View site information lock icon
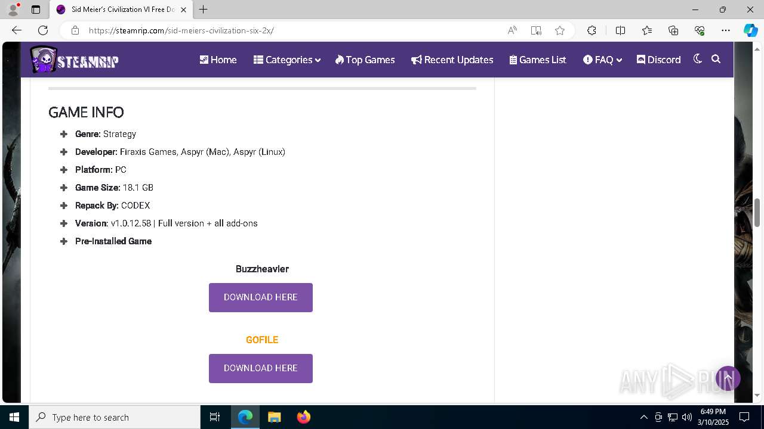Viewport: 764px width, 429px height. click(75, 30)
